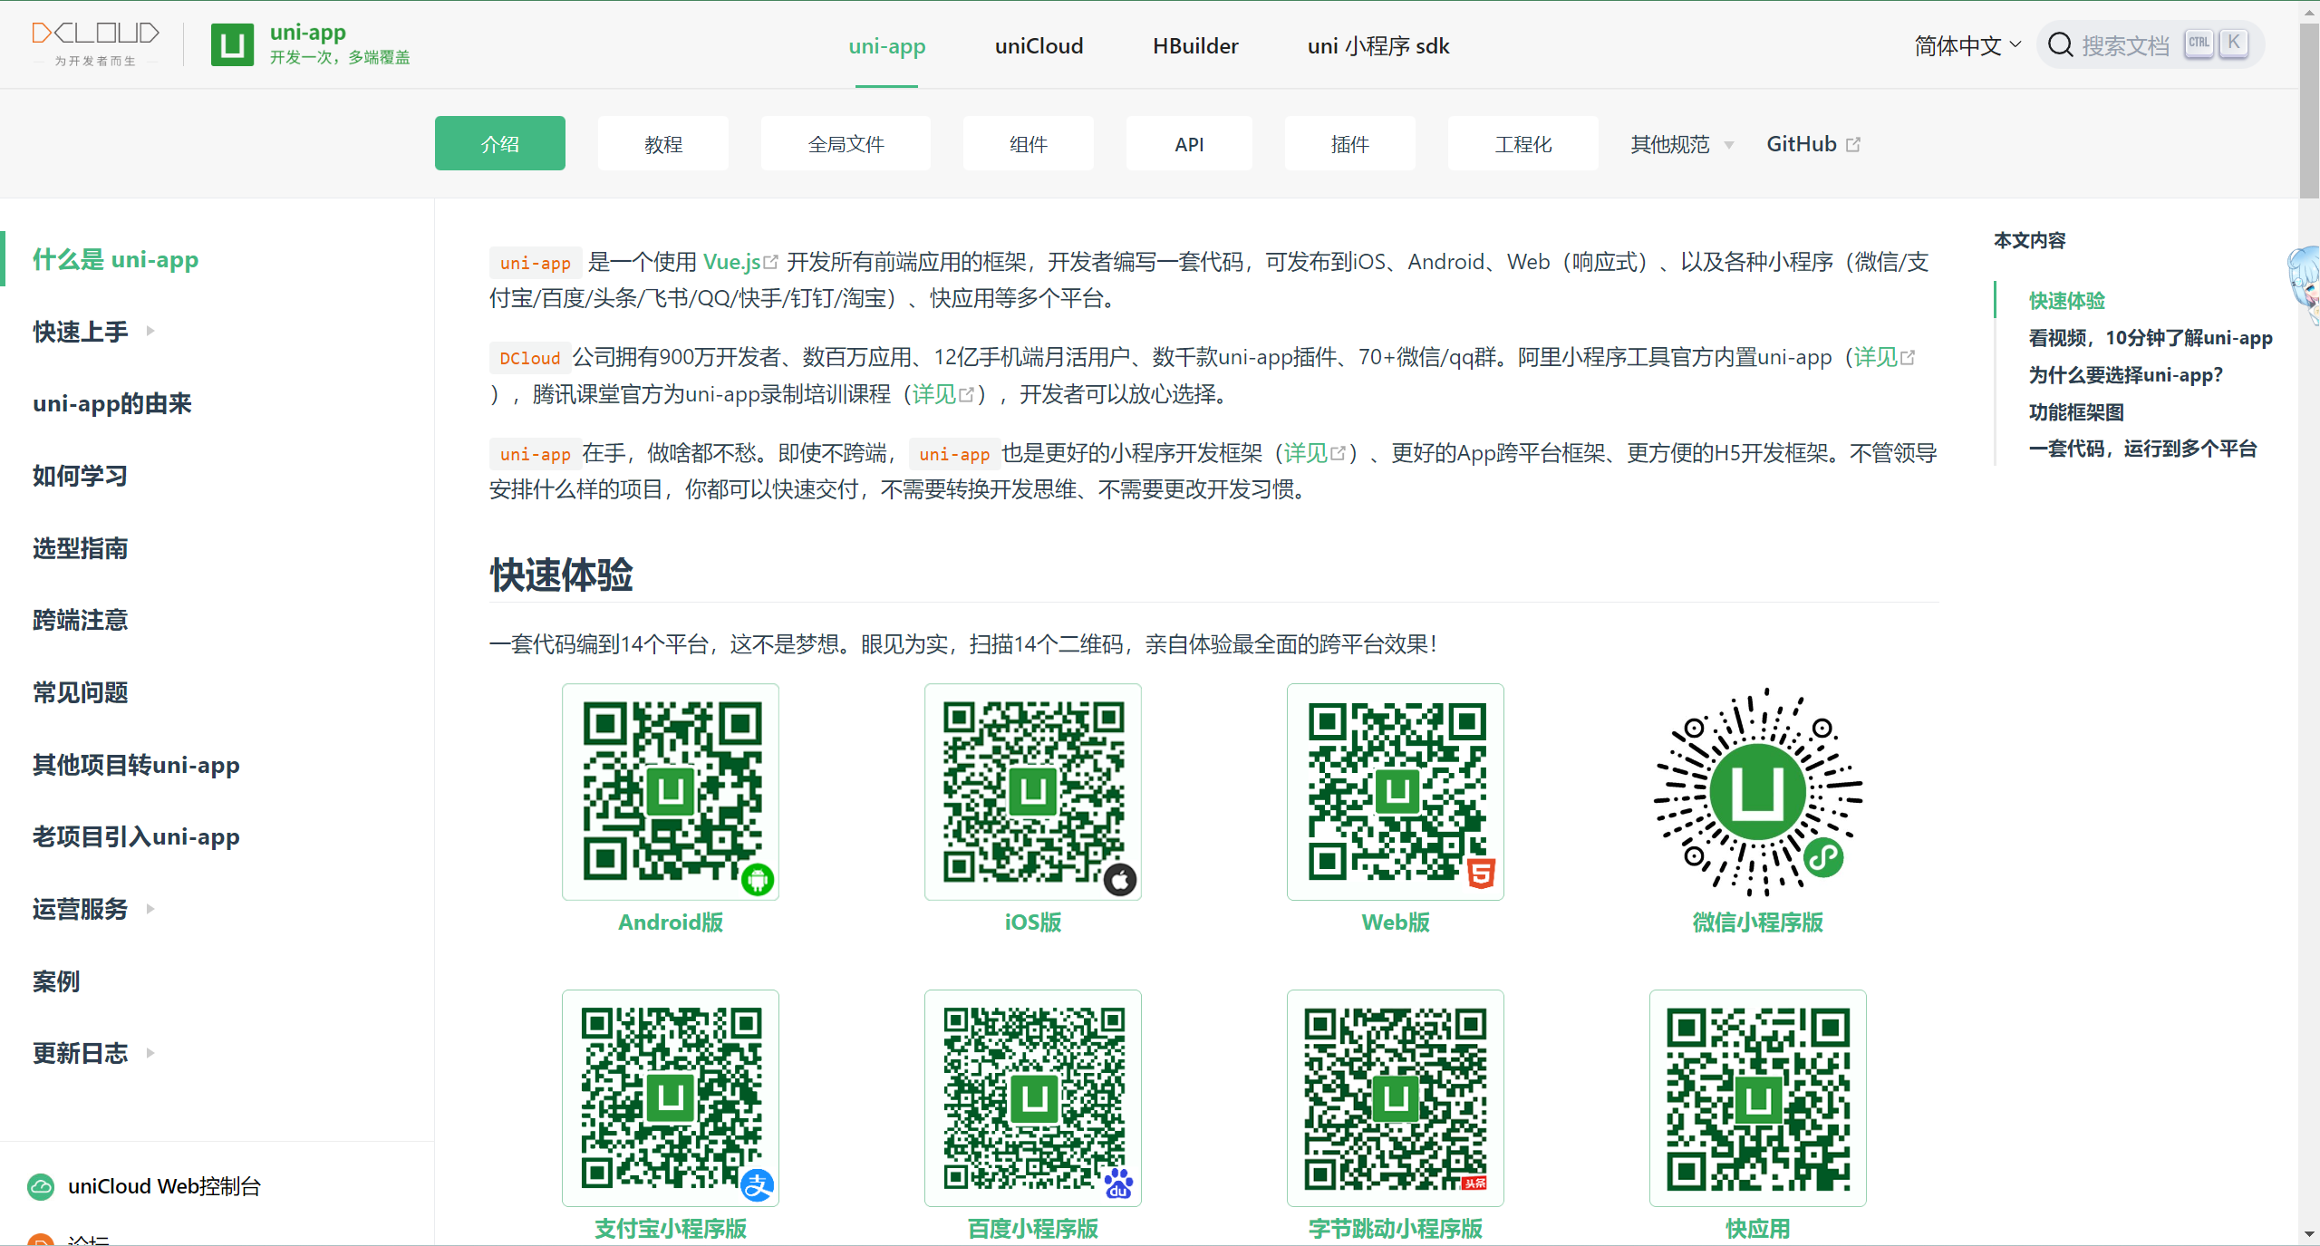
Task: Click the 搜索文档 search input field
Action: (x=2130, y=44)
